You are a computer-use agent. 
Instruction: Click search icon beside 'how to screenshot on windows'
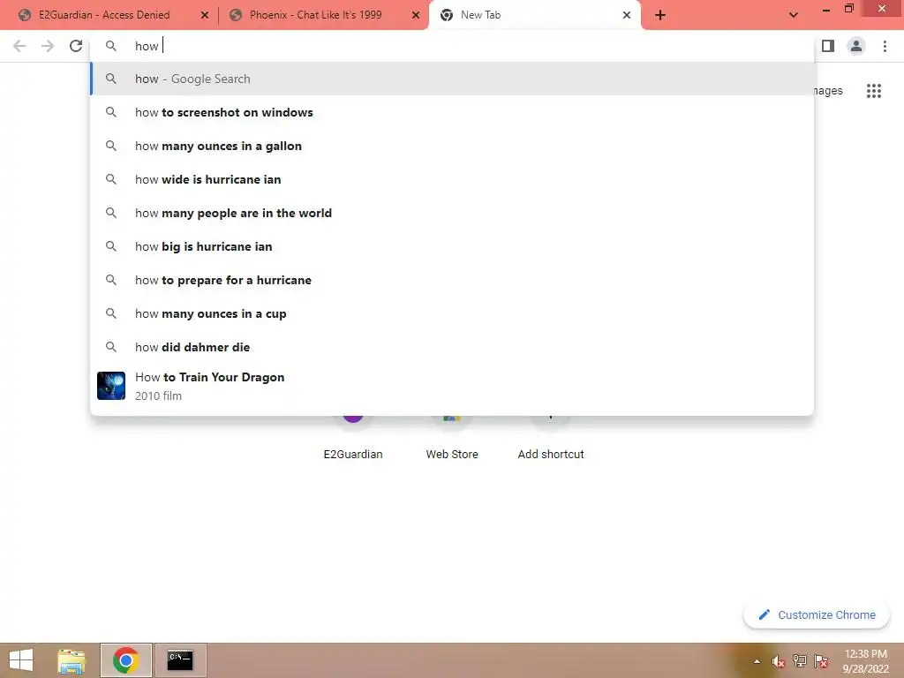[x=111, y=112]
